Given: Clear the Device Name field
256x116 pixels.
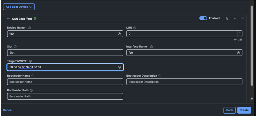Looking at the screenshot, I should point(119,34).
